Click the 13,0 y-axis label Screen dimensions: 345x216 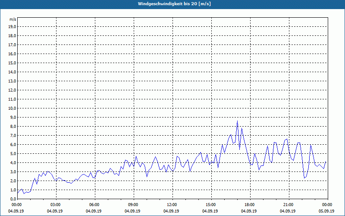point(12,81)
